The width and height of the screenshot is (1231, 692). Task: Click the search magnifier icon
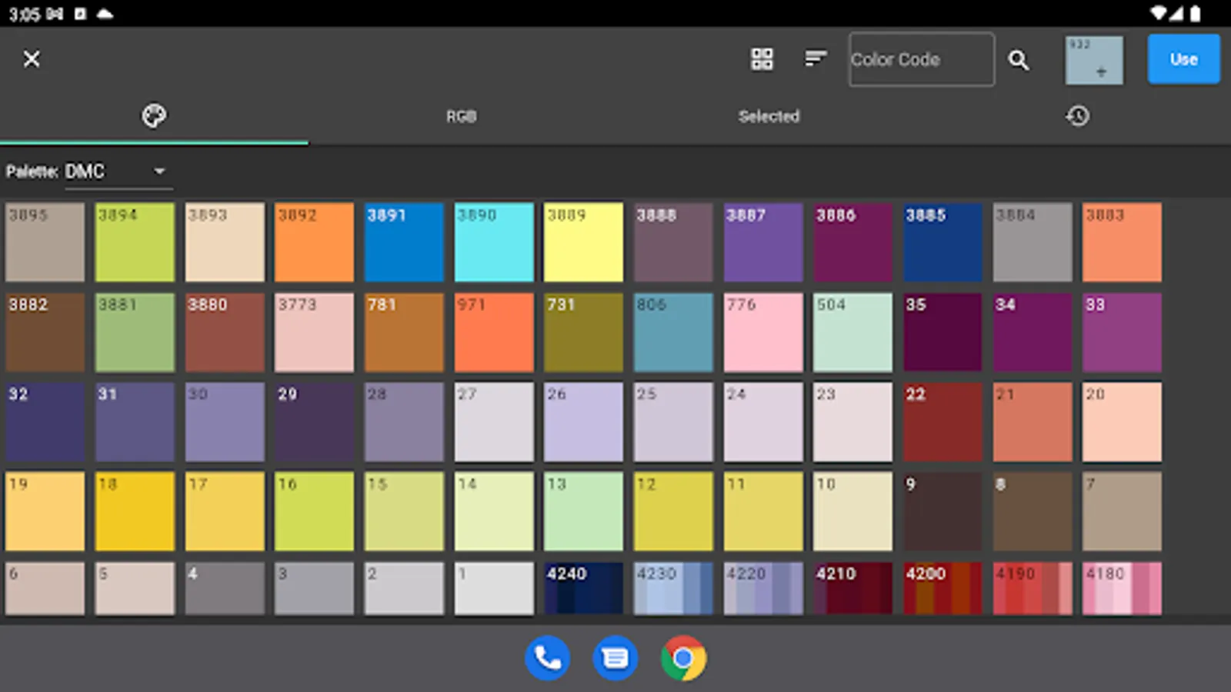pyautogui.click(x=1019, y=60)
